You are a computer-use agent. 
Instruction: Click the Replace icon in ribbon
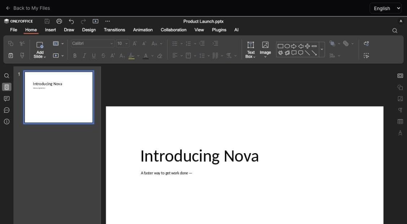coord(366,44)
